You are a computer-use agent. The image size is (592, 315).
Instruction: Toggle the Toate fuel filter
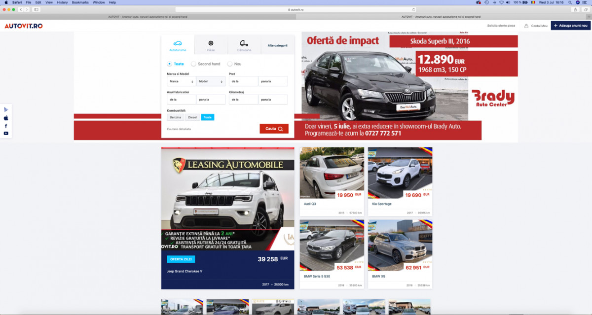[208, 117]
